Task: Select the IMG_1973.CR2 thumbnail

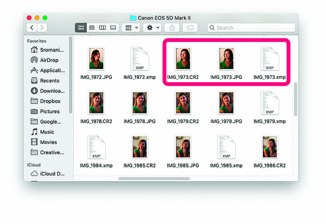Action: pyautogui.click(x=183, y=59)
